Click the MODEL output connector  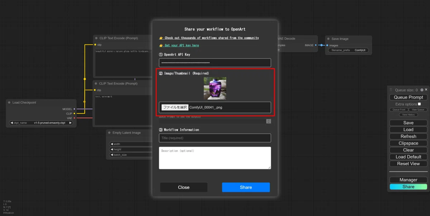pyautogui.click(x=74, y=109)
